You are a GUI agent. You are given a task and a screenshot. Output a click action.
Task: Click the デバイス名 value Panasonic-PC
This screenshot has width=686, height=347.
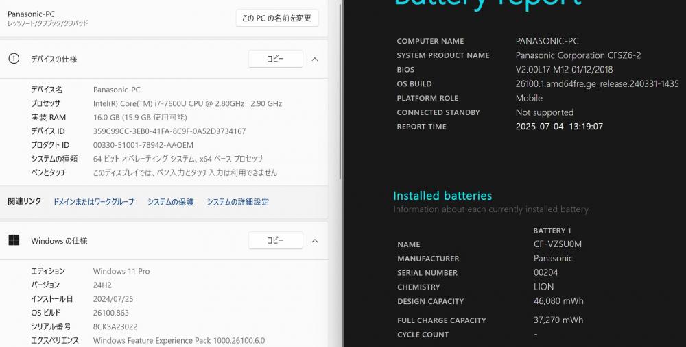(117, 90)
